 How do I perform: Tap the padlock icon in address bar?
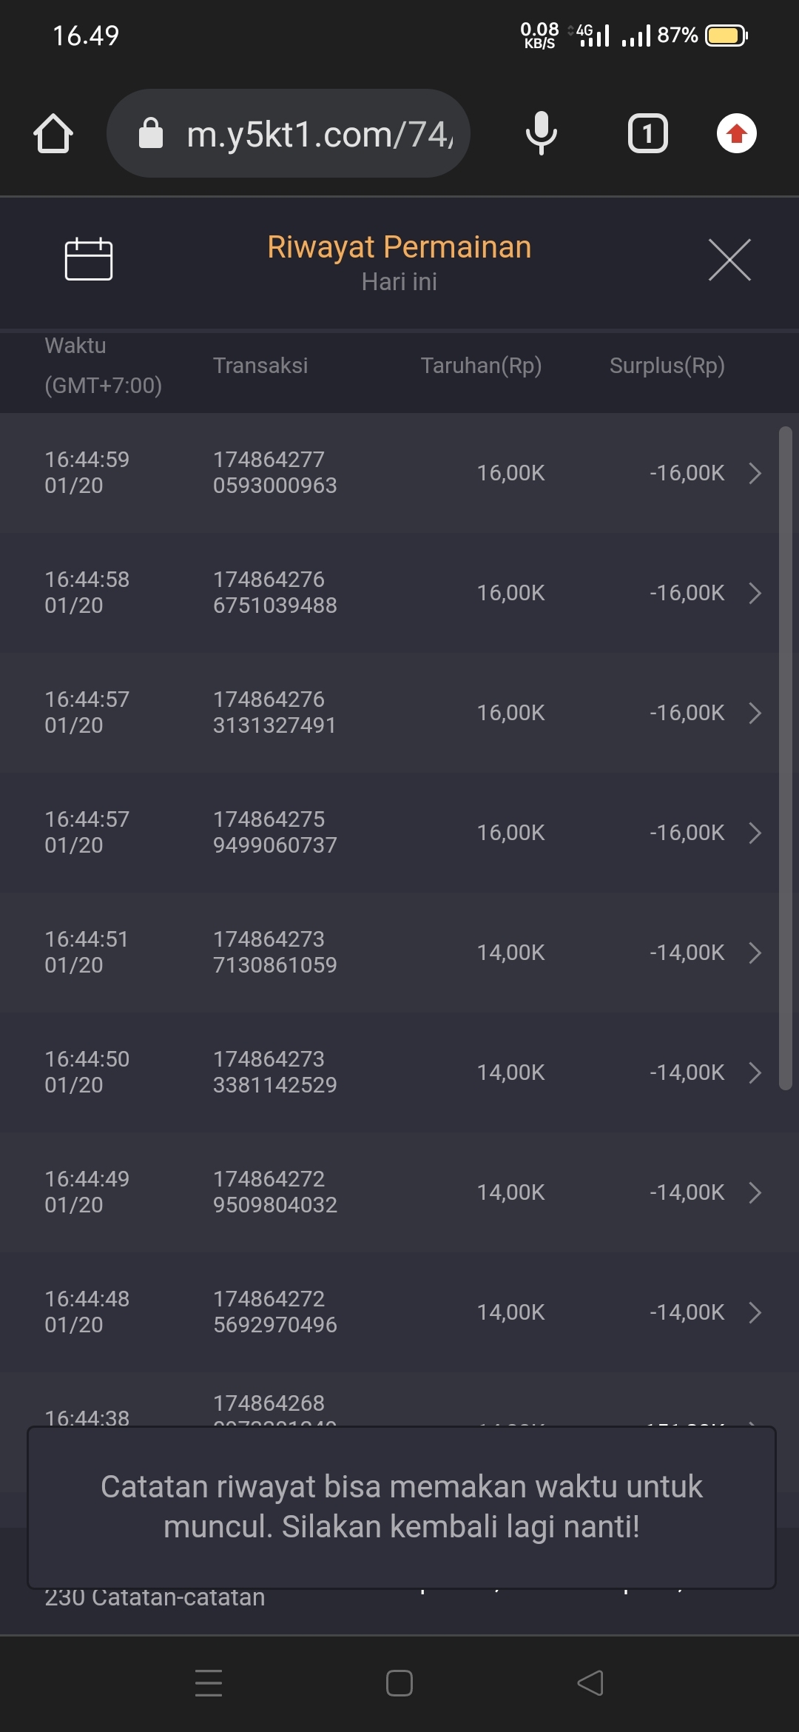click(151, 134)
